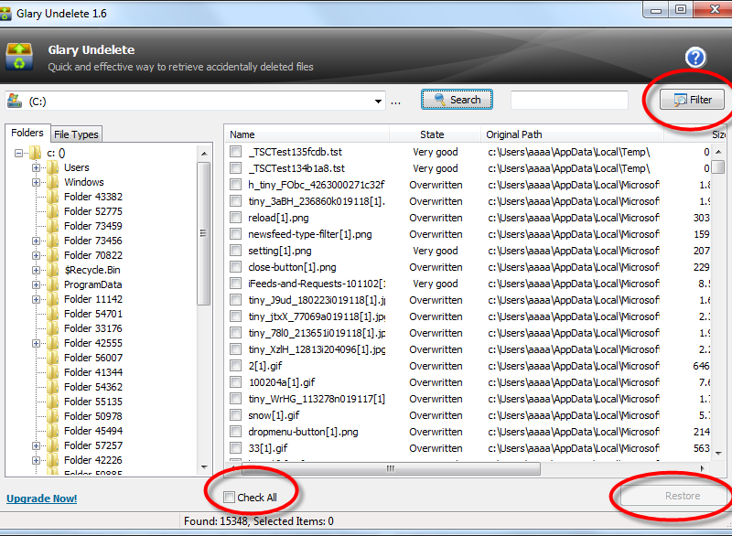Open the blue Help question mark icon

click(695, 58)
